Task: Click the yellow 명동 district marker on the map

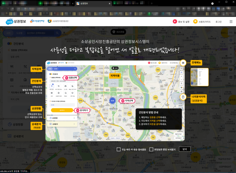Action: [x=195, y=157]
